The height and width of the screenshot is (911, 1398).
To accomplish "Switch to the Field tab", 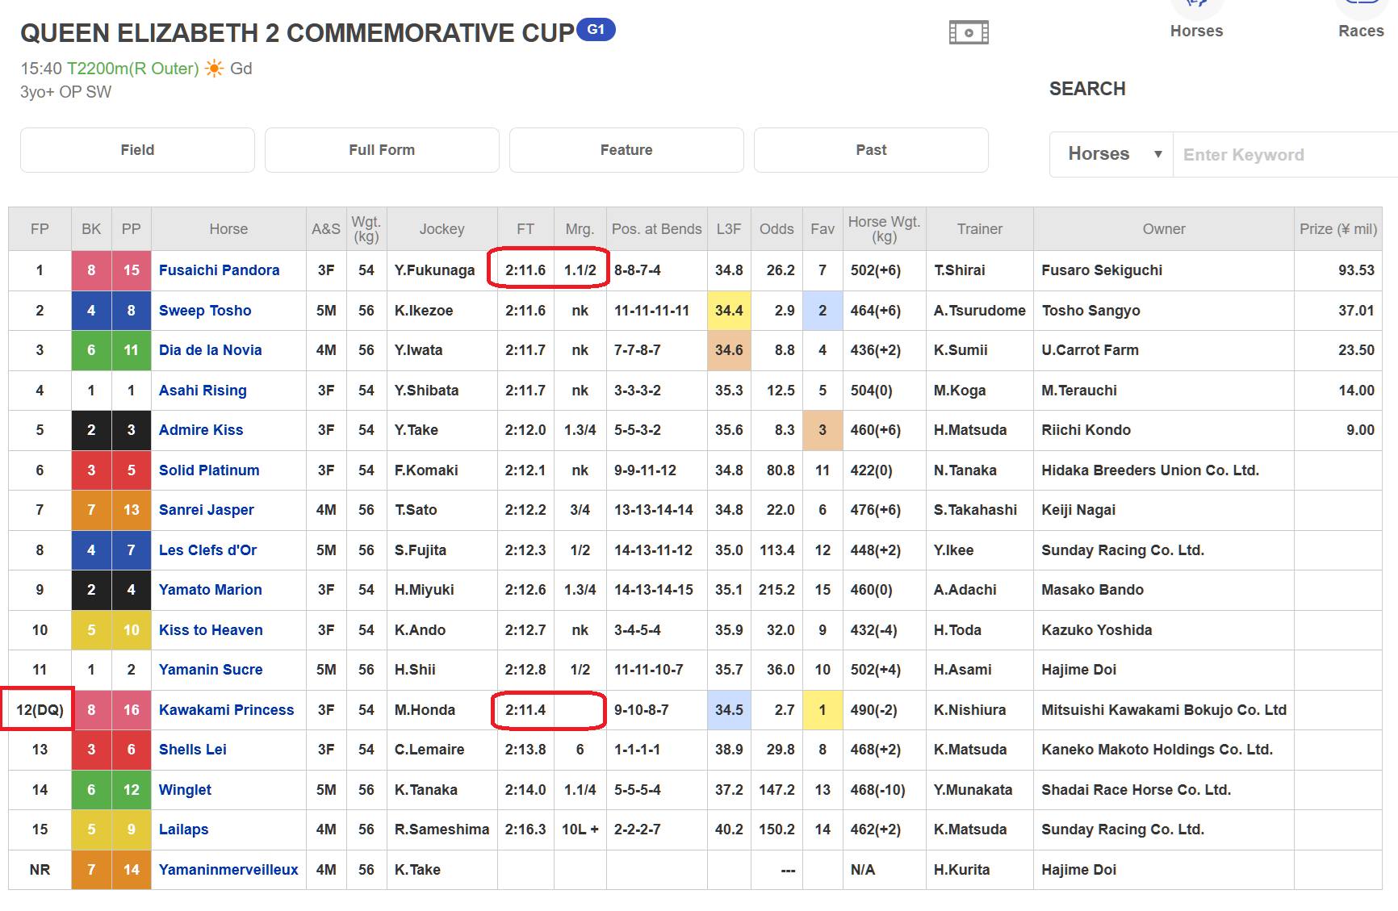I will [x=137, y=150].
